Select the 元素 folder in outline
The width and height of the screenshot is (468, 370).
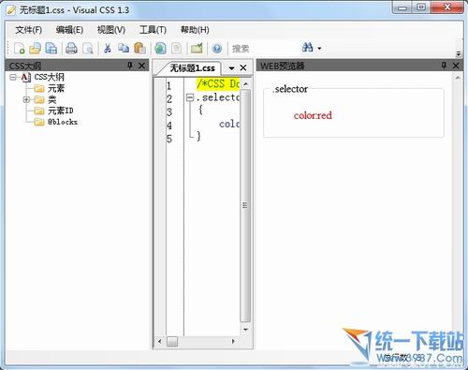coord(56,88)
